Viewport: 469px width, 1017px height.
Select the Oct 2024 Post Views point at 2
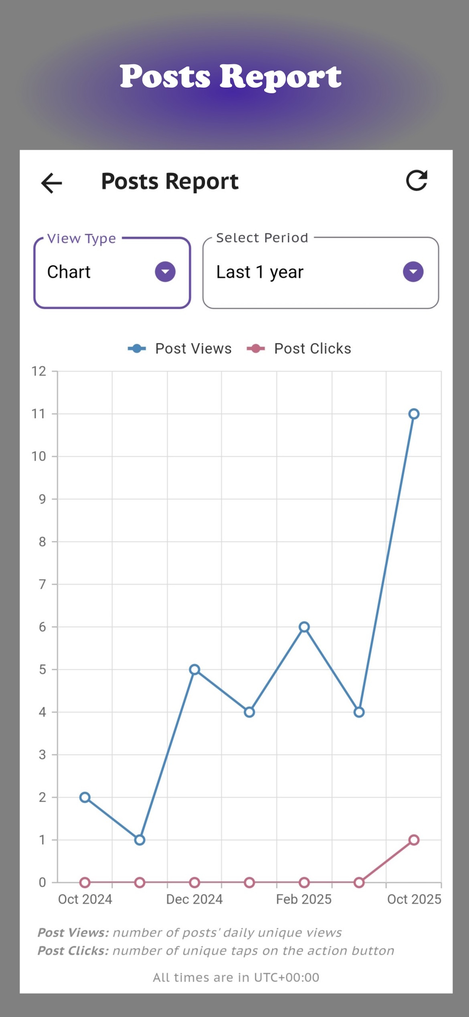click(x=85, y=797)
